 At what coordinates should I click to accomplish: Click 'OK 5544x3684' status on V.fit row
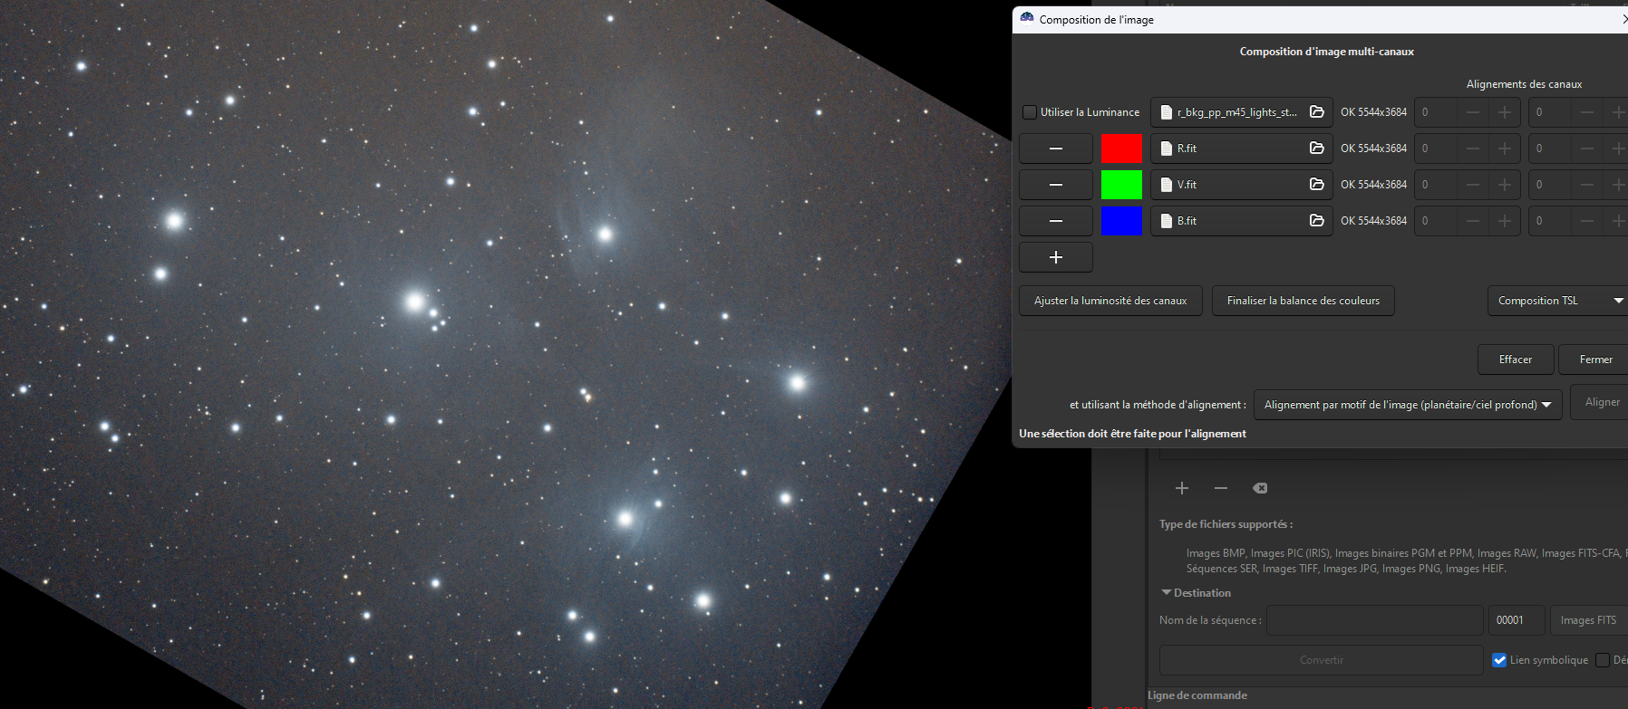coord(1373,185)
